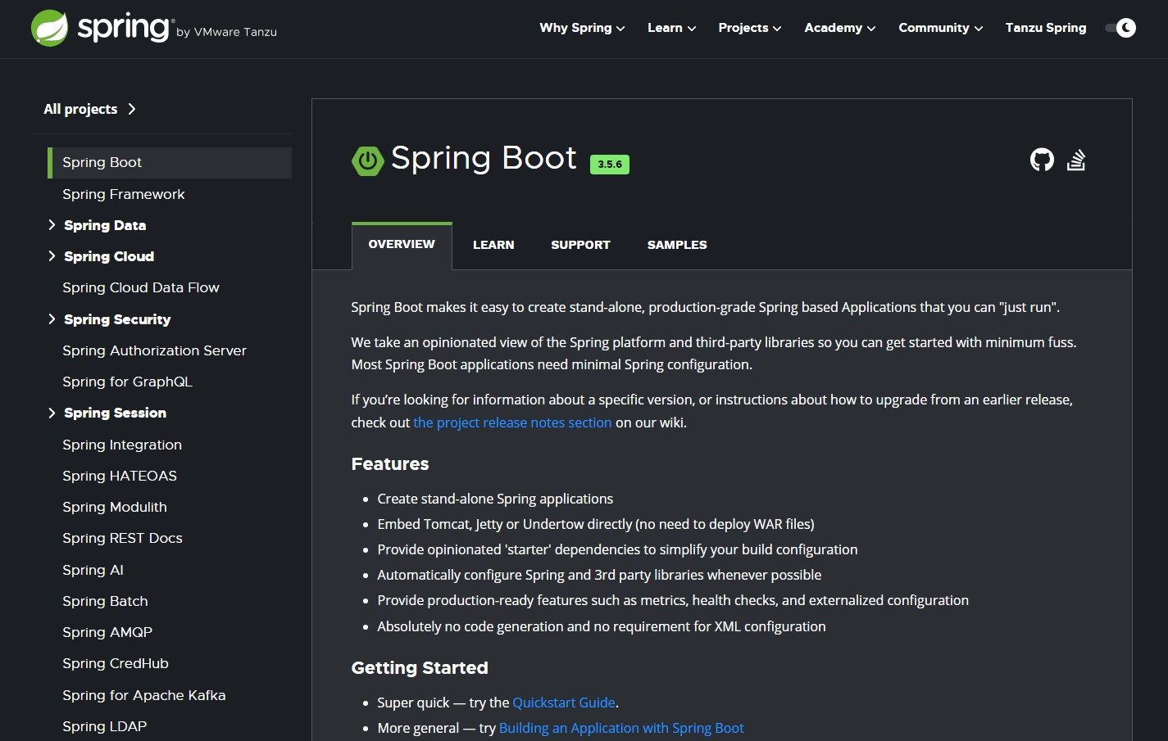
Task: Select the SUPPORT tab
Action: (580, 245)
